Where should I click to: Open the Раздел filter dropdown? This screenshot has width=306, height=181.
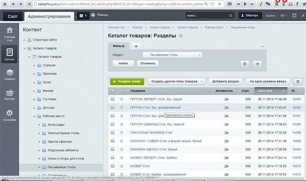[172, 55]
